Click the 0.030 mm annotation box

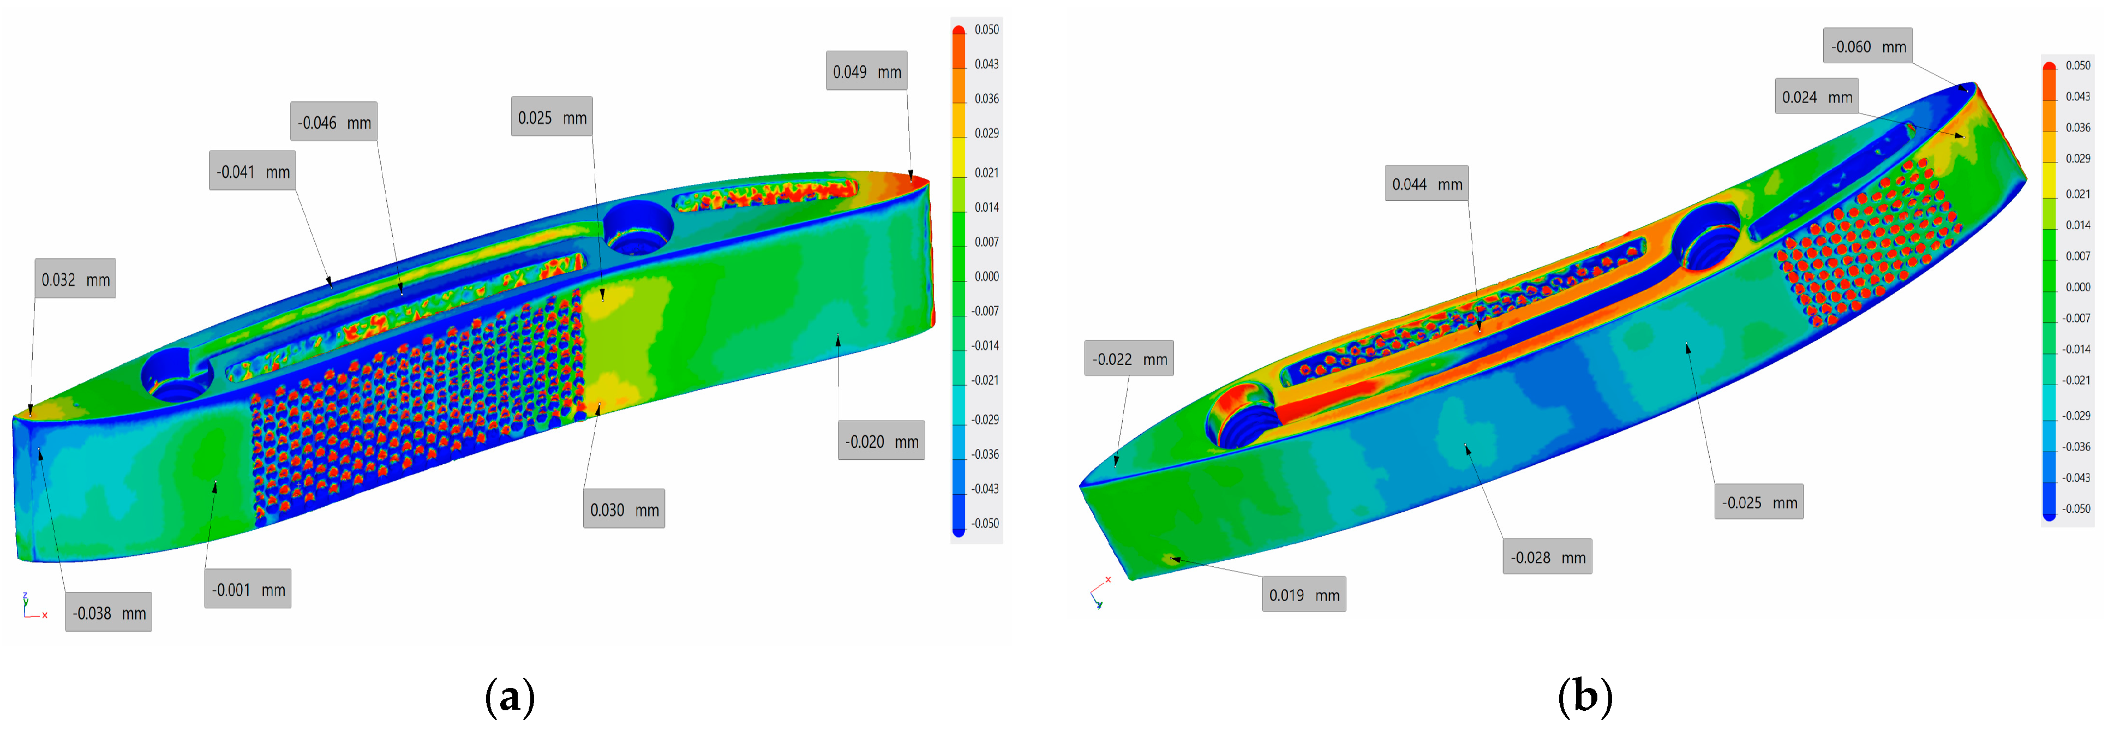624,509
